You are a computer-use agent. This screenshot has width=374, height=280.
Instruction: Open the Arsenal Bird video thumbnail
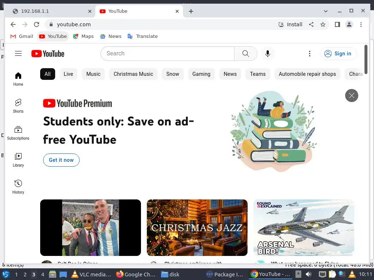tap(304, 227)
